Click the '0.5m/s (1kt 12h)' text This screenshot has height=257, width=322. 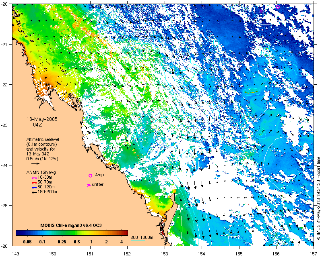[x=42, y=159]
